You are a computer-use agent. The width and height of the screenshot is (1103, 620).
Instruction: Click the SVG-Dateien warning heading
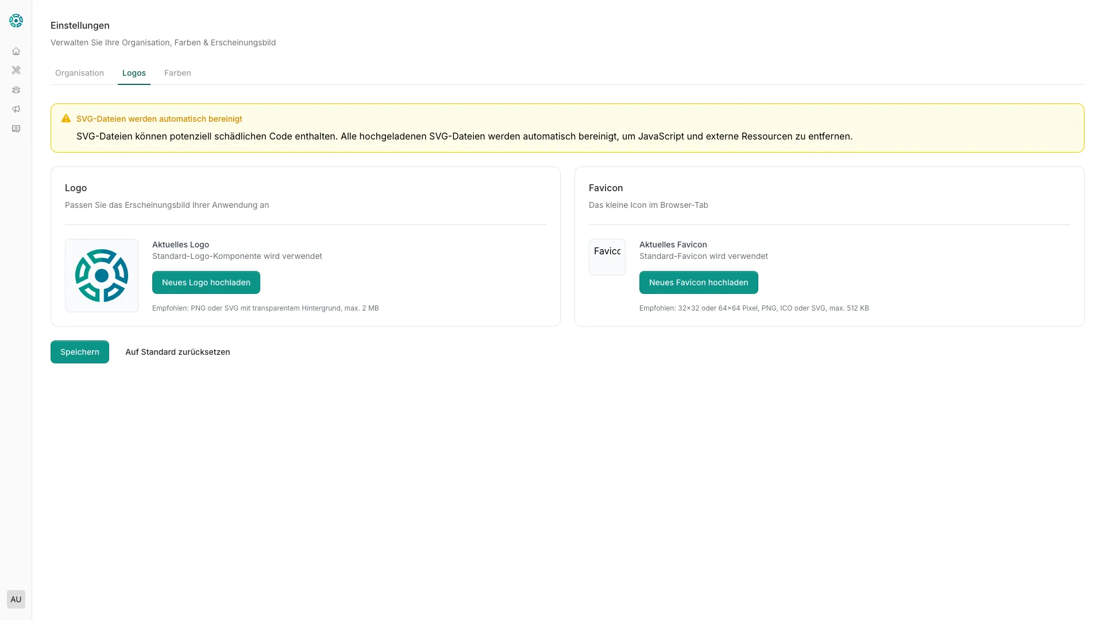(159, 119)
